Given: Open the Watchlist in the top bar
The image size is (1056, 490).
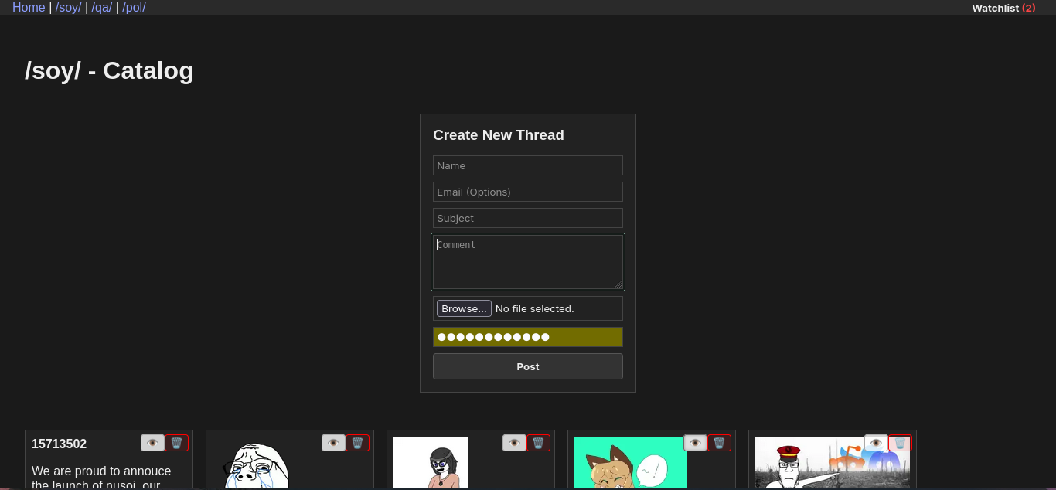Looking at the screenshot, I should 1003,8.
